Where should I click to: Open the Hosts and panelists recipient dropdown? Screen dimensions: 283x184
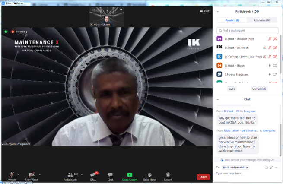tap(236, 168)
